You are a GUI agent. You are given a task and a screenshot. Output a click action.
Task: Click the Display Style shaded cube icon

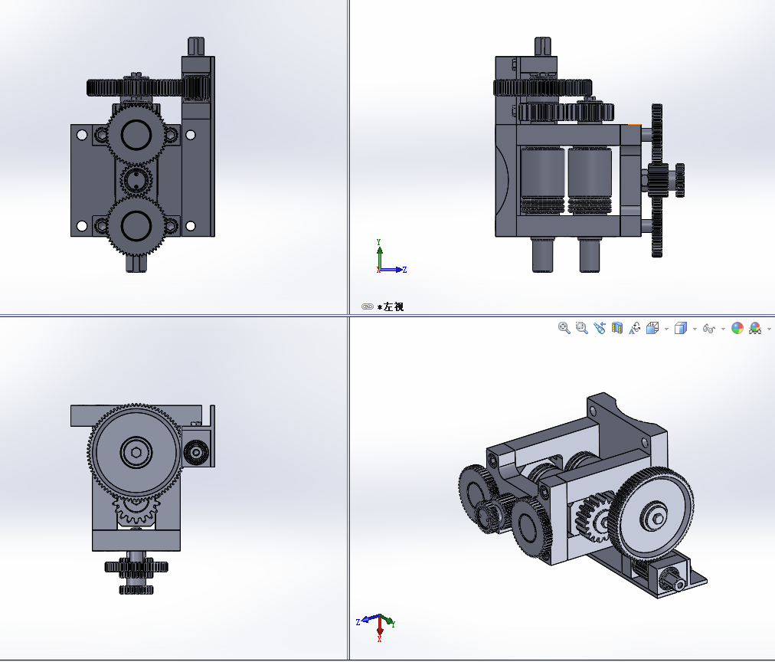[x=681, y=328]
